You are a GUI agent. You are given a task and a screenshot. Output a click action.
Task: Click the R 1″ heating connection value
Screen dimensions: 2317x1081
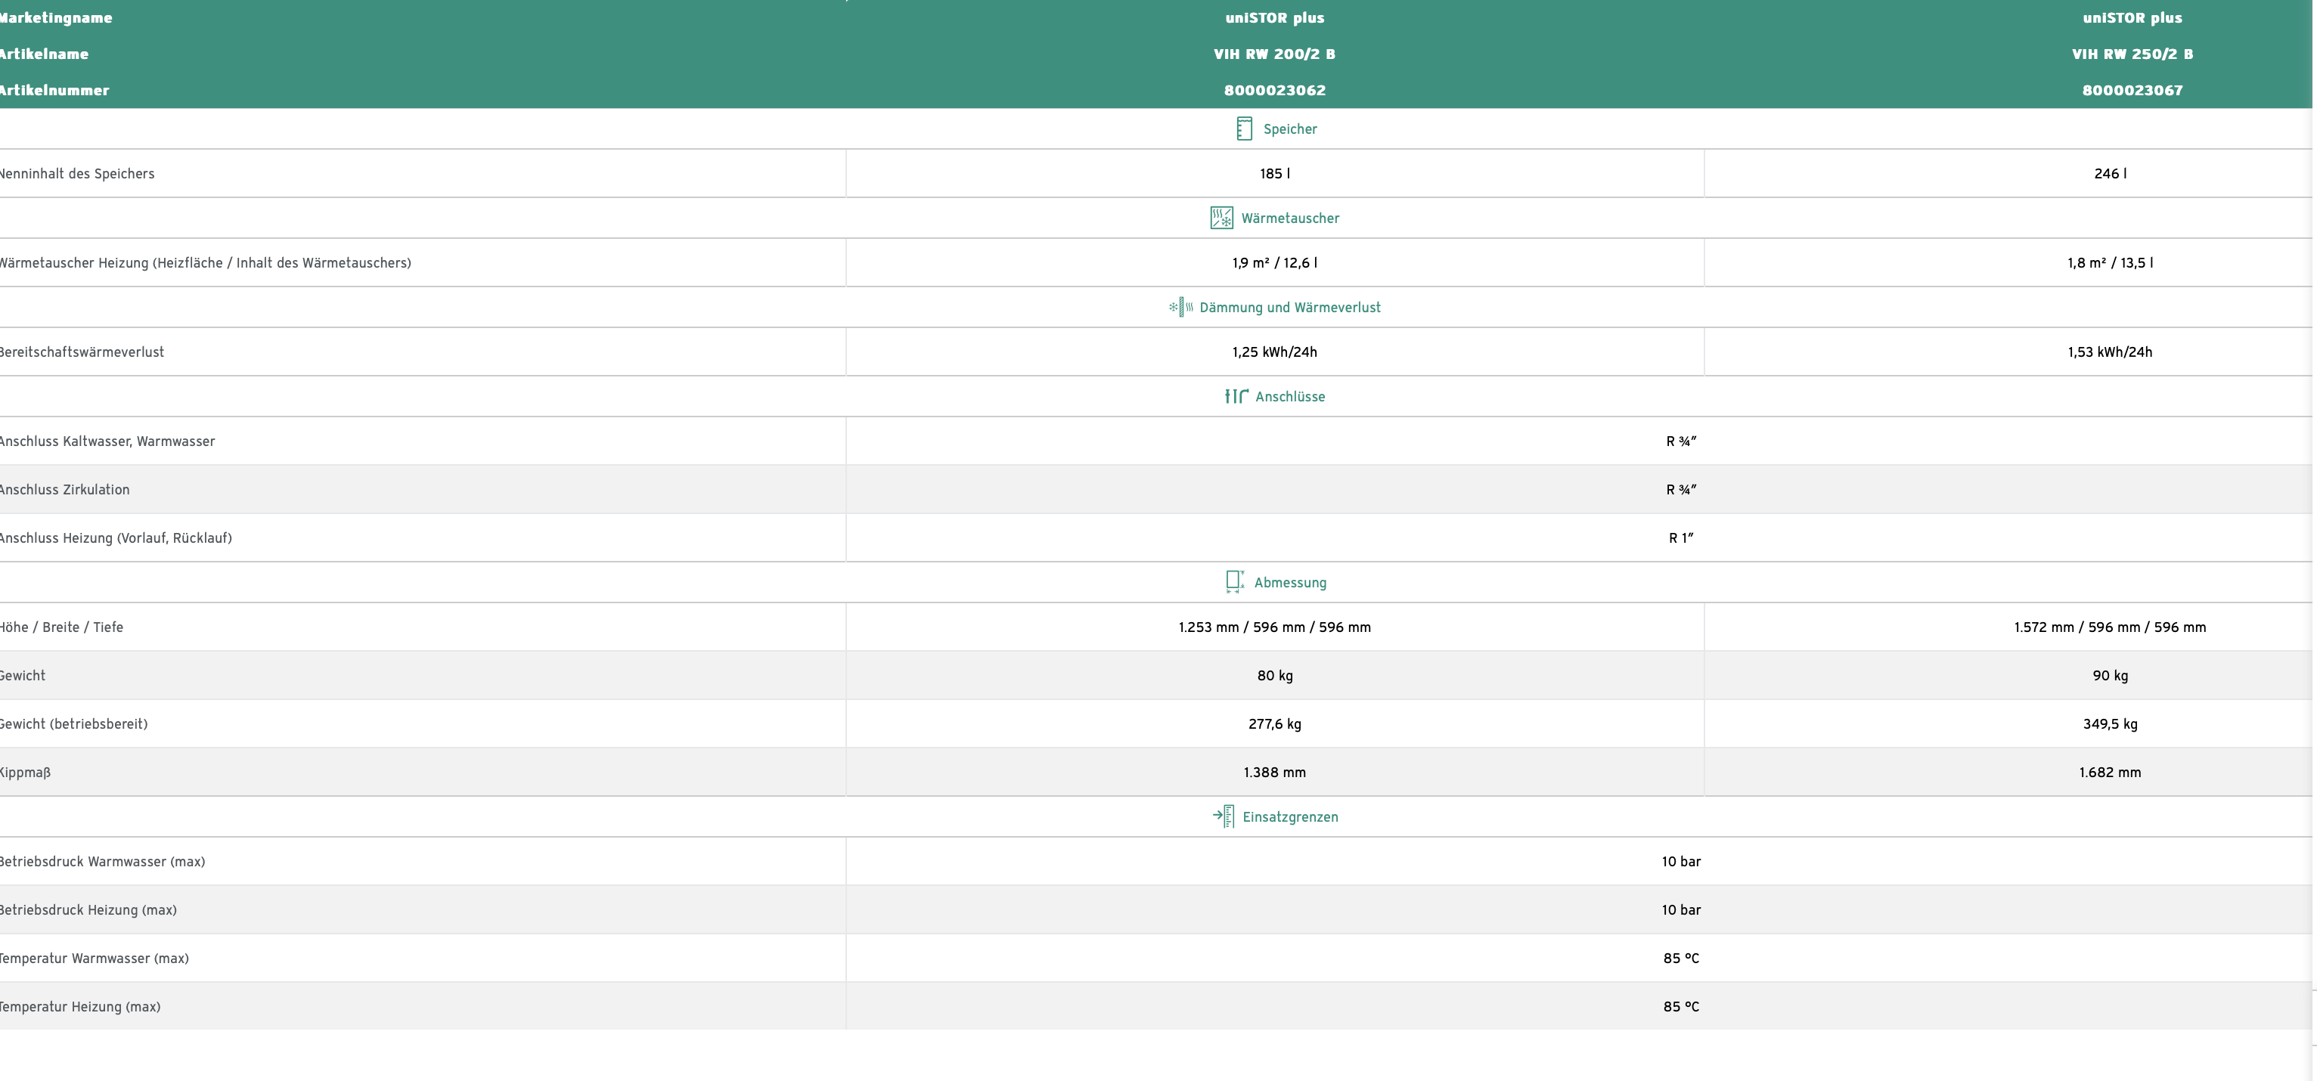pos(1681,537)
